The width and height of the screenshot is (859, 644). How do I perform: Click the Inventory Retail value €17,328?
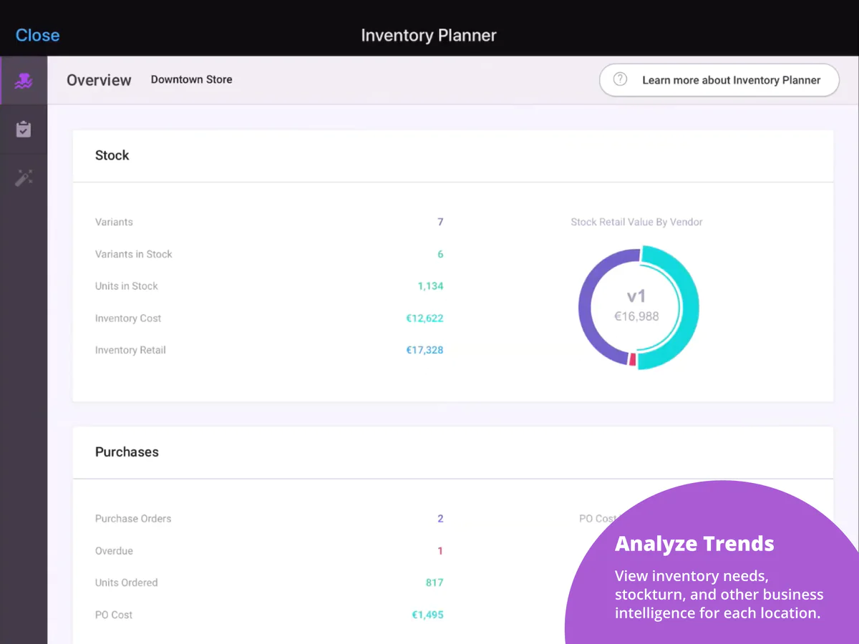(424, 350)
